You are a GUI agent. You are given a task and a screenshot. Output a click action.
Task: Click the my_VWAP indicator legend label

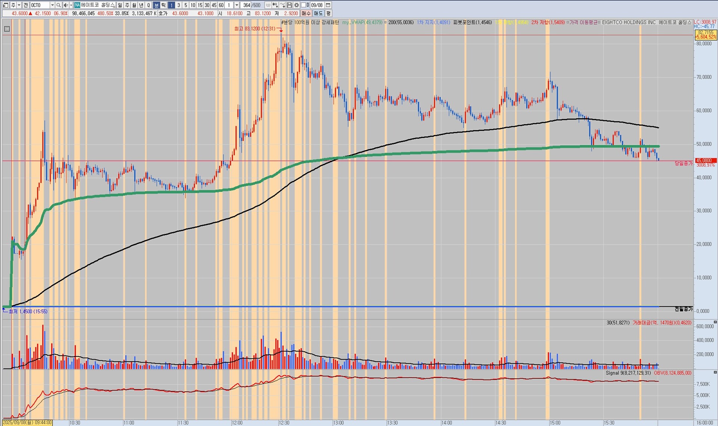(362, 22)
